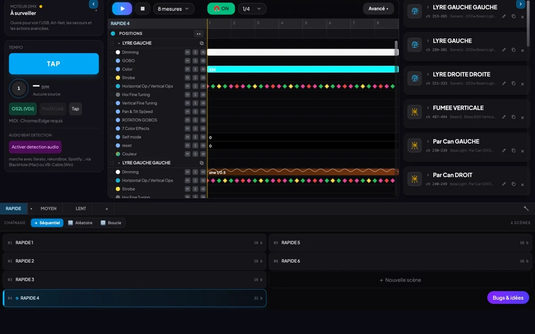Duplicate the FUMEE VERTICALE fixture

513,117
